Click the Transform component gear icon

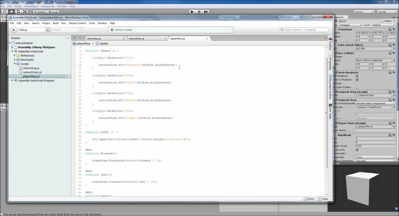coord(394,29)
